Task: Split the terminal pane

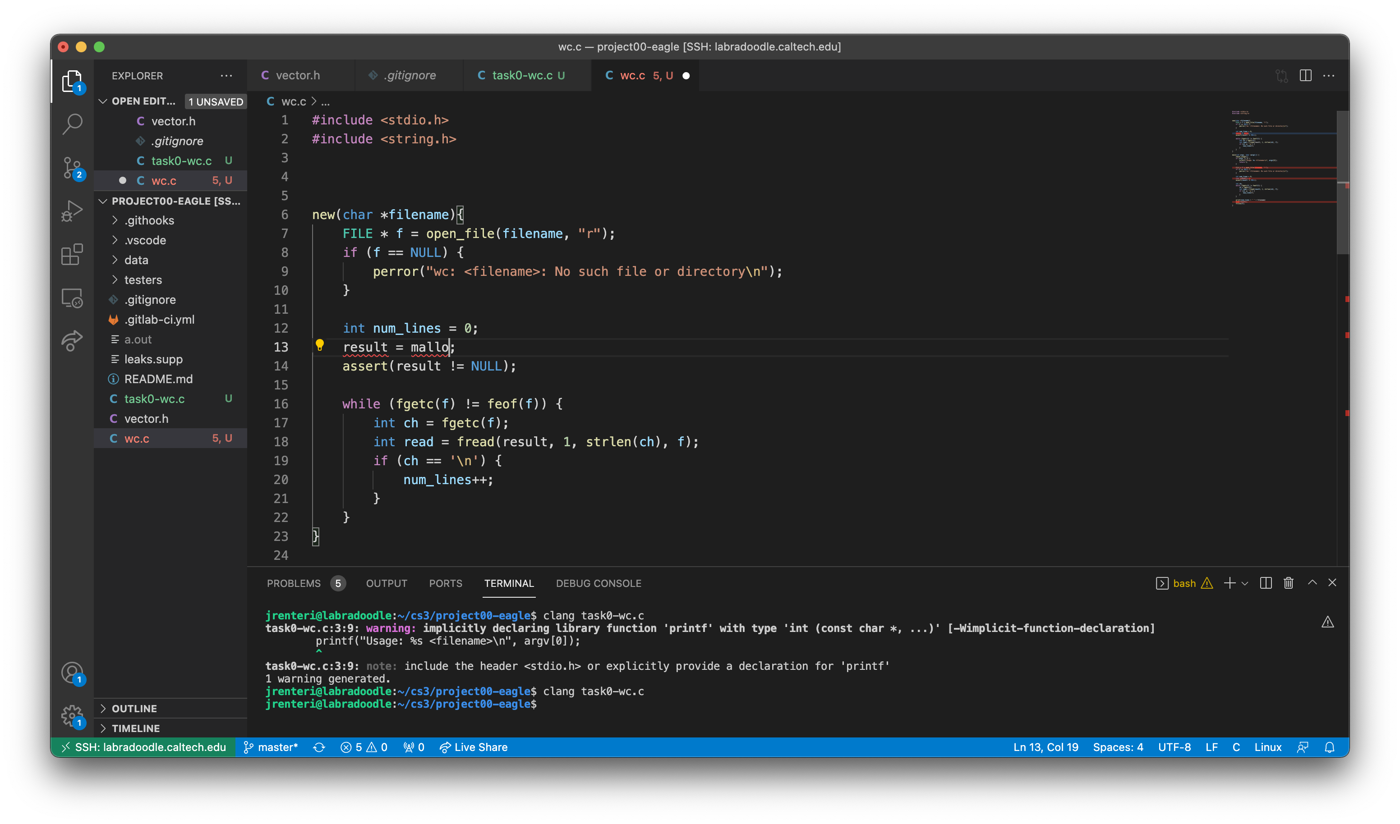Action: (x=1266, y=583)
